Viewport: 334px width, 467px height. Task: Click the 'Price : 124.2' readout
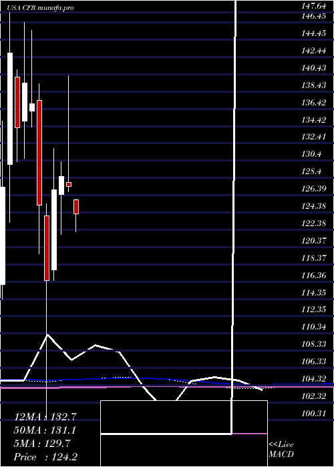coord(47,457)
